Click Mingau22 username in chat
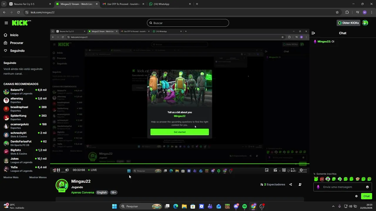The image size is (376, 211). (x=324, y=42)
